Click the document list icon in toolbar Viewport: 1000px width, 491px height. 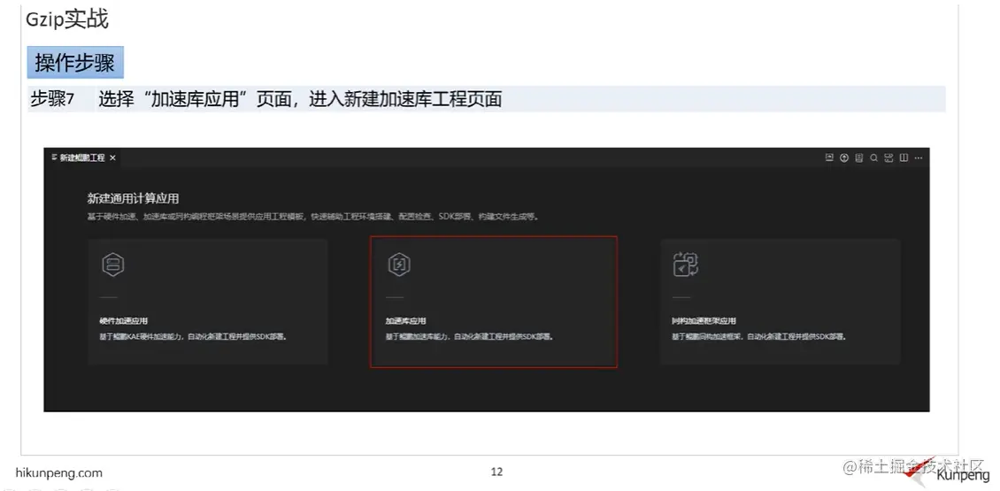[859, 158]
